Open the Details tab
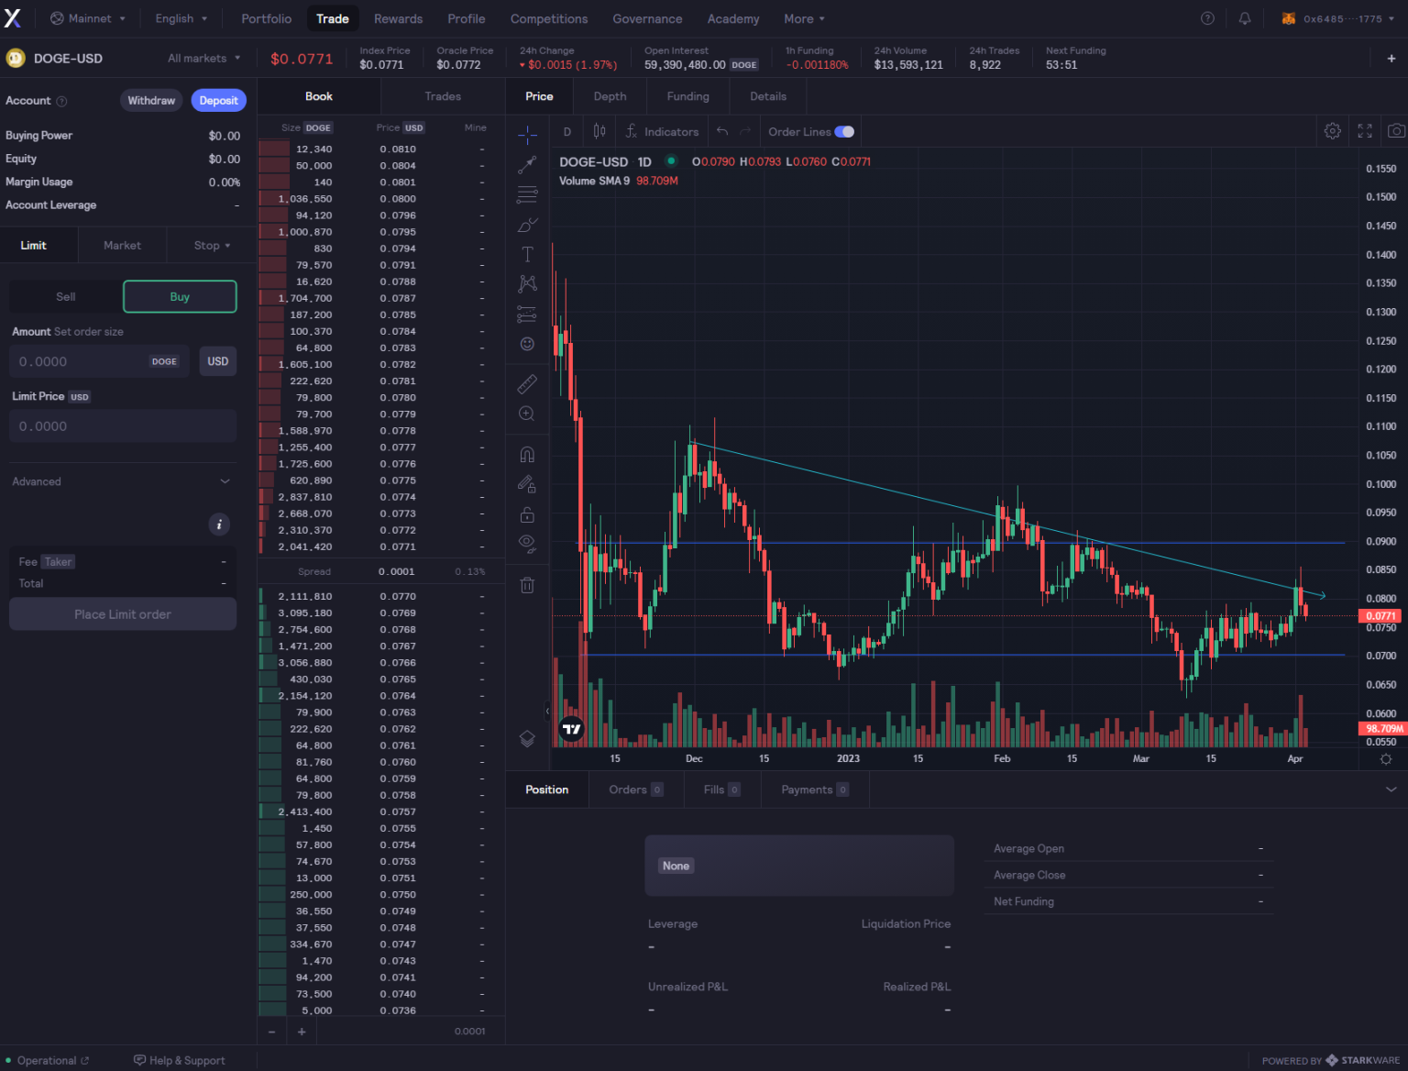Screen dimensions: 1408x1071 coord(768,96)
